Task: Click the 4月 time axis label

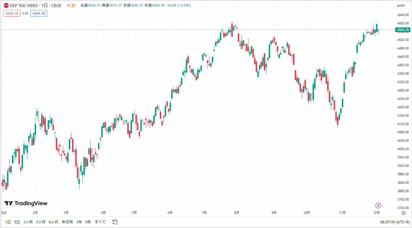Action: tap(103, 213)
